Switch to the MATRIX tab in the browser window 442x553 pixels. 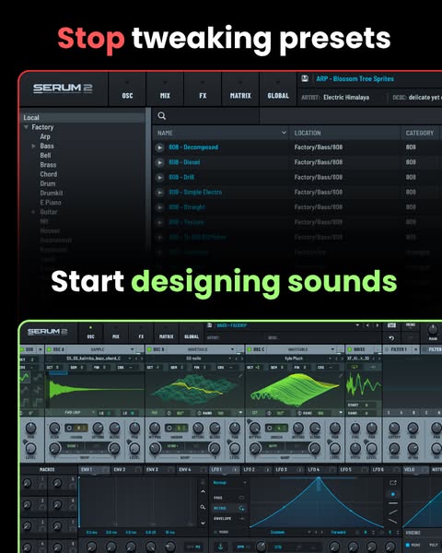coord(240,89)
